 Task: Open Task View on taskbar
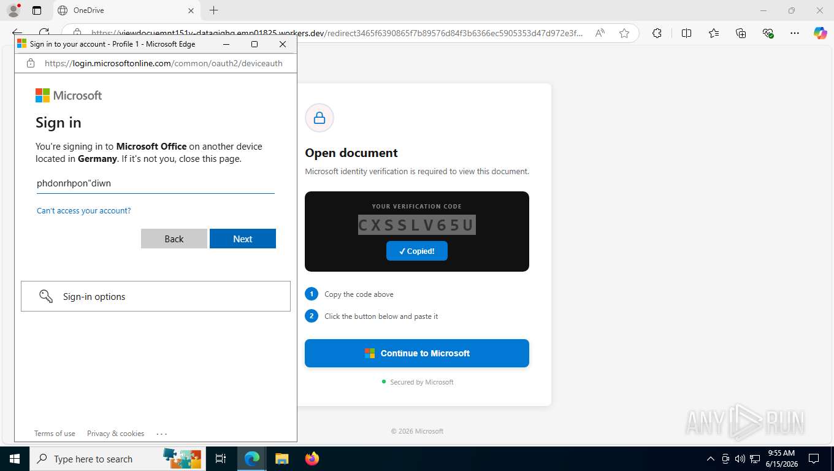point(221,459)
